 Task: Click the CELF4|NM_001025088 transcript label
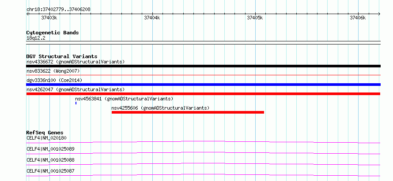pyautogui.click(x=50, y=160)
